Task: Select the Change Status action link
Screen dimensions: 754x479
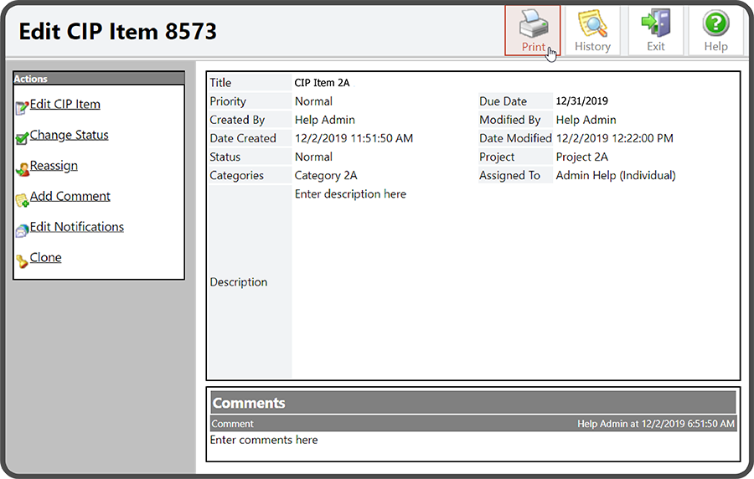Action: [x=70, y=135]
